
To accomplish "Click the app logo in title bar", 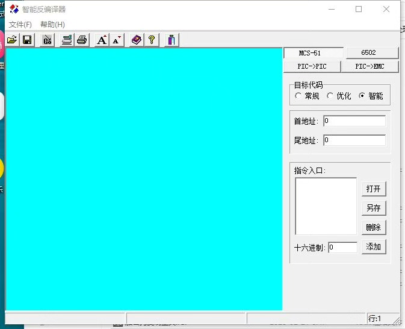I will point(14,9).
